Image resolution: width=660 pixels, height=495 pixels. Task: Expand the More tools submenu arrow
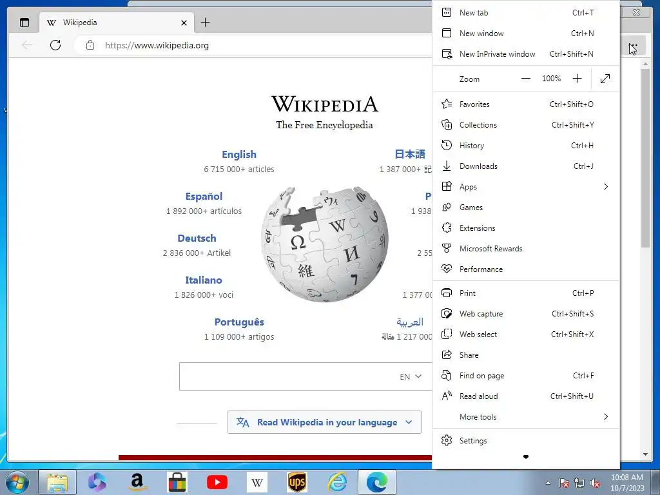(x=606, y=417)
